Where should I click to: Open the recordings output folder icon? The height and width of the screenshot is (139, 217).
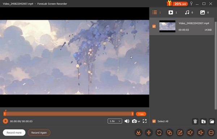click(x=212, y=121)
